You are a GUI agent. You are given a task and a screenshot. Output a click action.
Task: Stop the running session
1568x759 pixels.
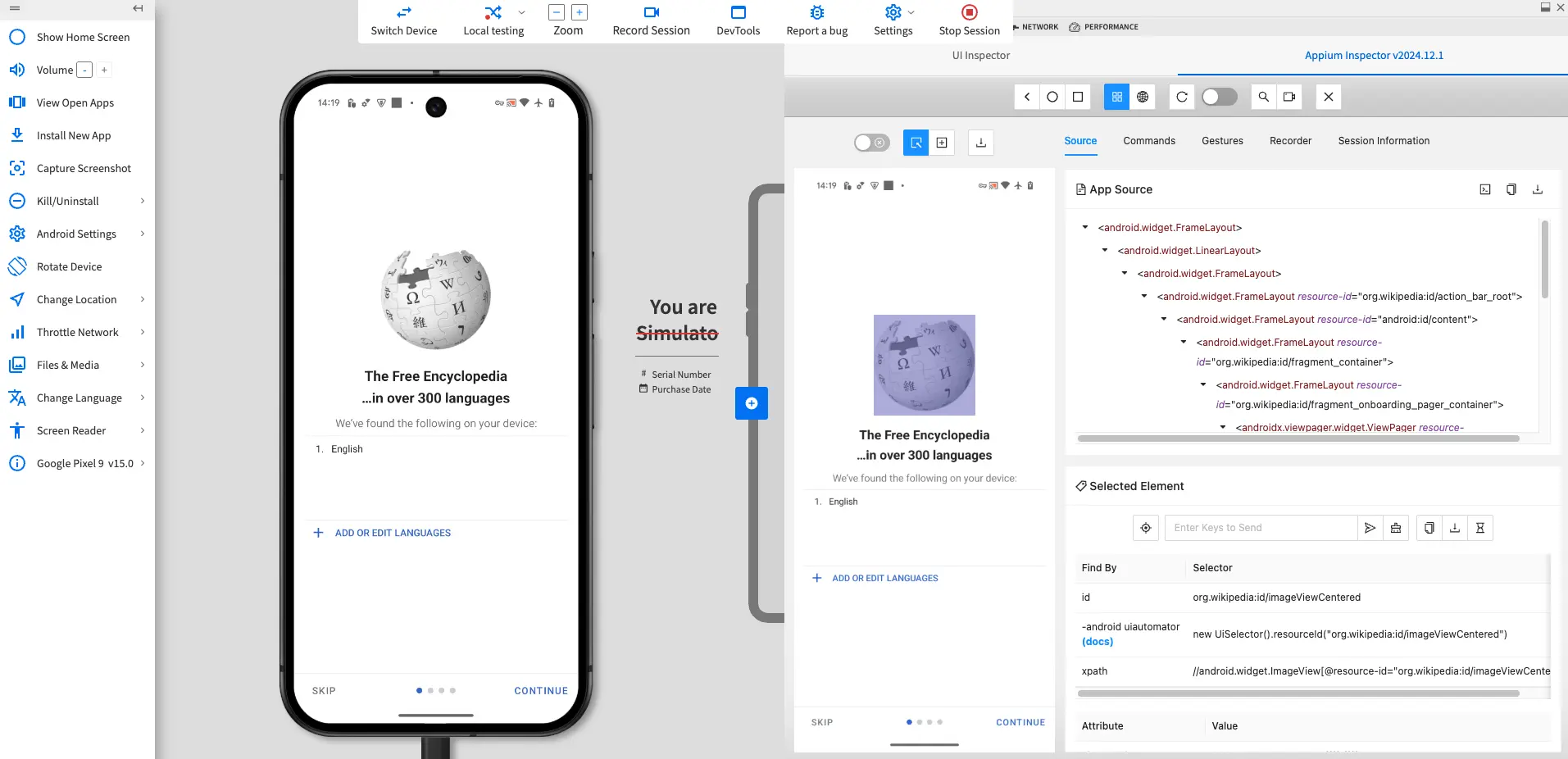pos(969,20)
